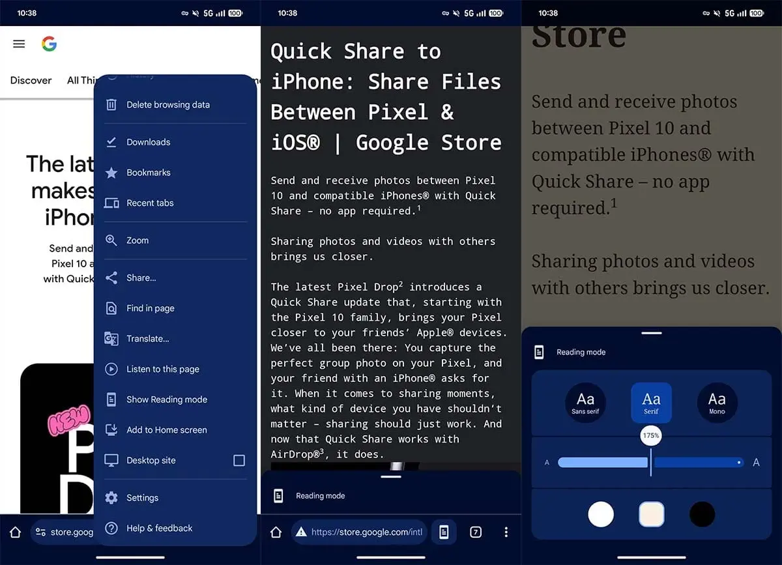The height and width of the screenshot is (565, 782).
Task: Select the Sans serif font option
Action: pyautogui.click(x=585, y=403)
